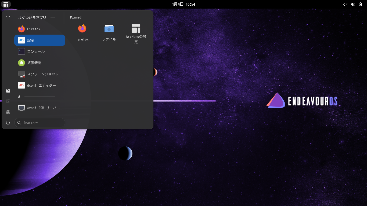This screenshot has height=206, width=367.
Task: Click the Search… input field
Action: 40,123
